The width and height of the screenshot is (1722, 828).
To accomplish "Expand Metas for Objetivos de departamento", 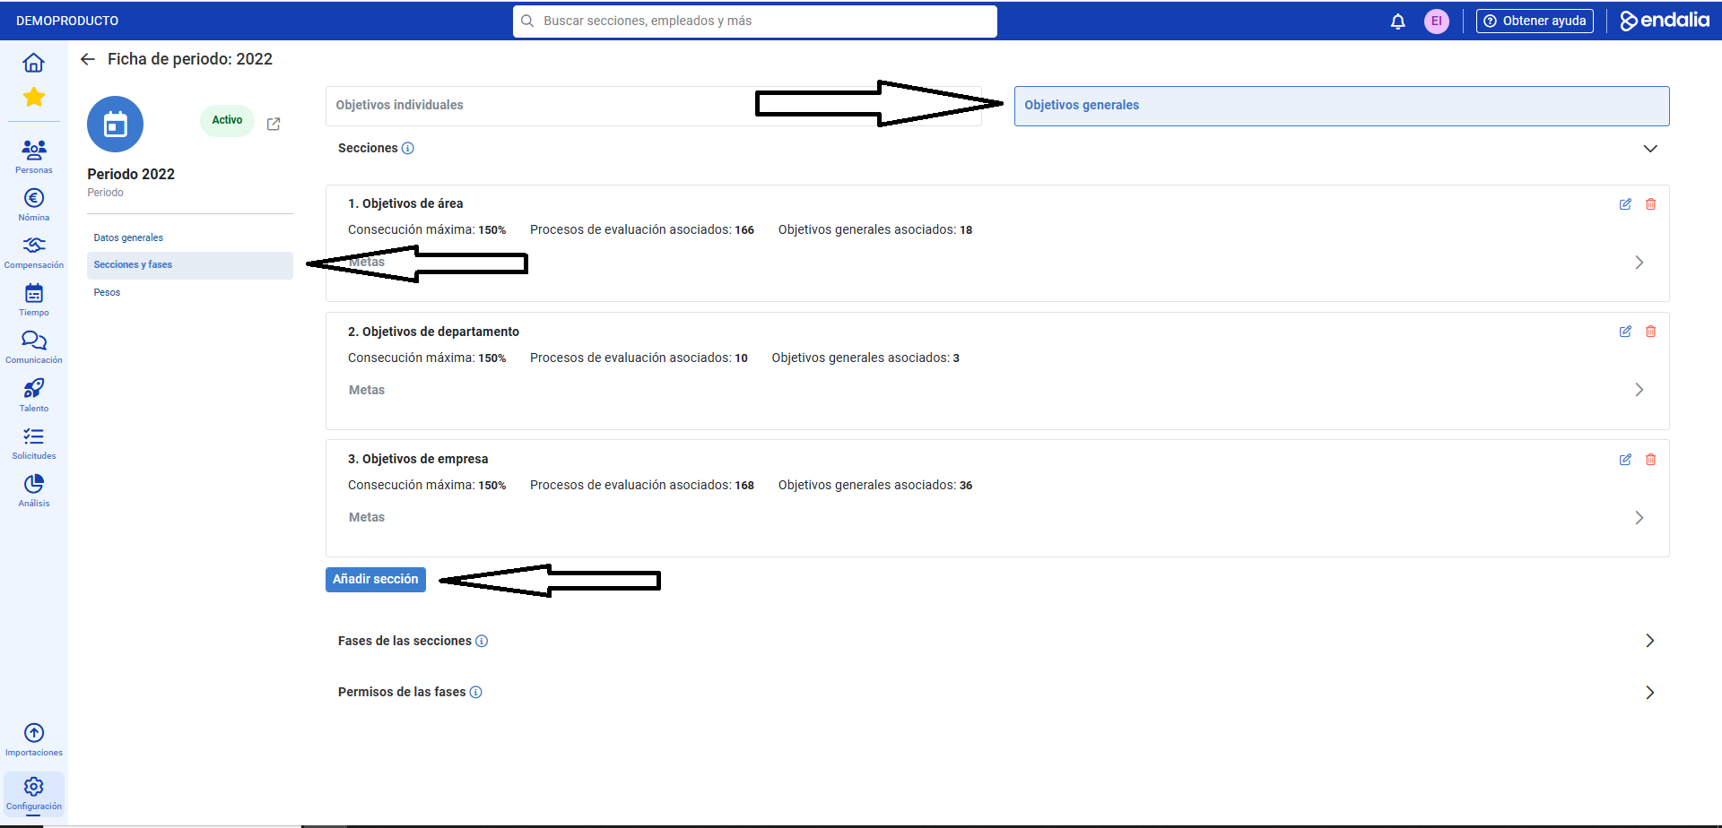I will tap(1639, 390).
